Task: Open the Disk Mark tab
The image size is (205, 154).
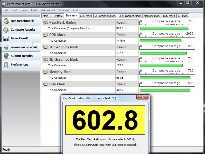Action: point(169,16)
